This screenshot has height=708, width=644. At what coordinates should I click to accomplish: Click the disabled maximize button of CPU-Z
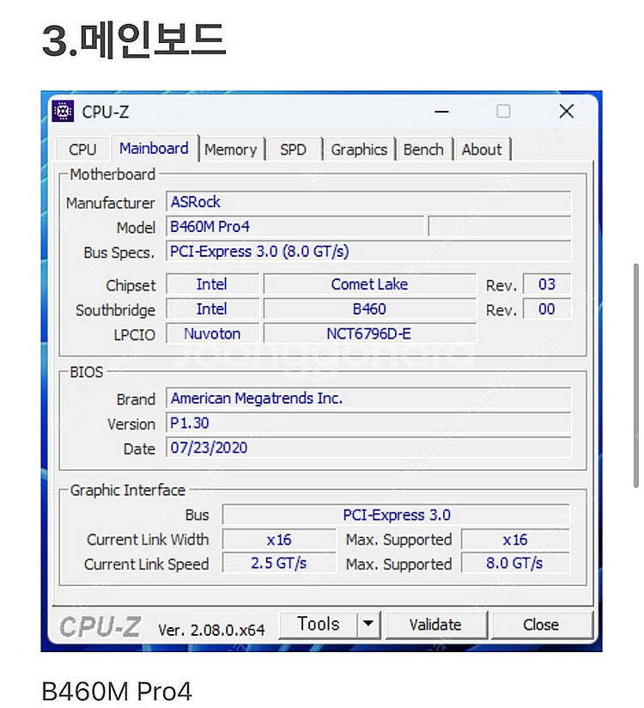tap(503, 111)
